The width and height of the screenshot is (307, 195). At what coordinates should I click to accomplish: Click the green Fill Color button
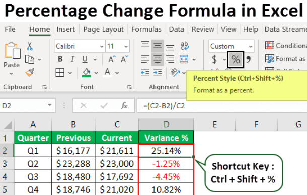86,73
